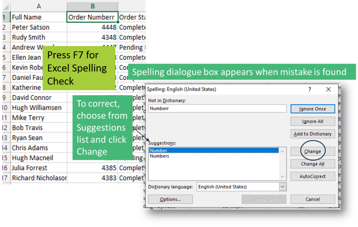Cancel the Spelling dialog
The height and width of the screenshot is (227, 358).
313,199
